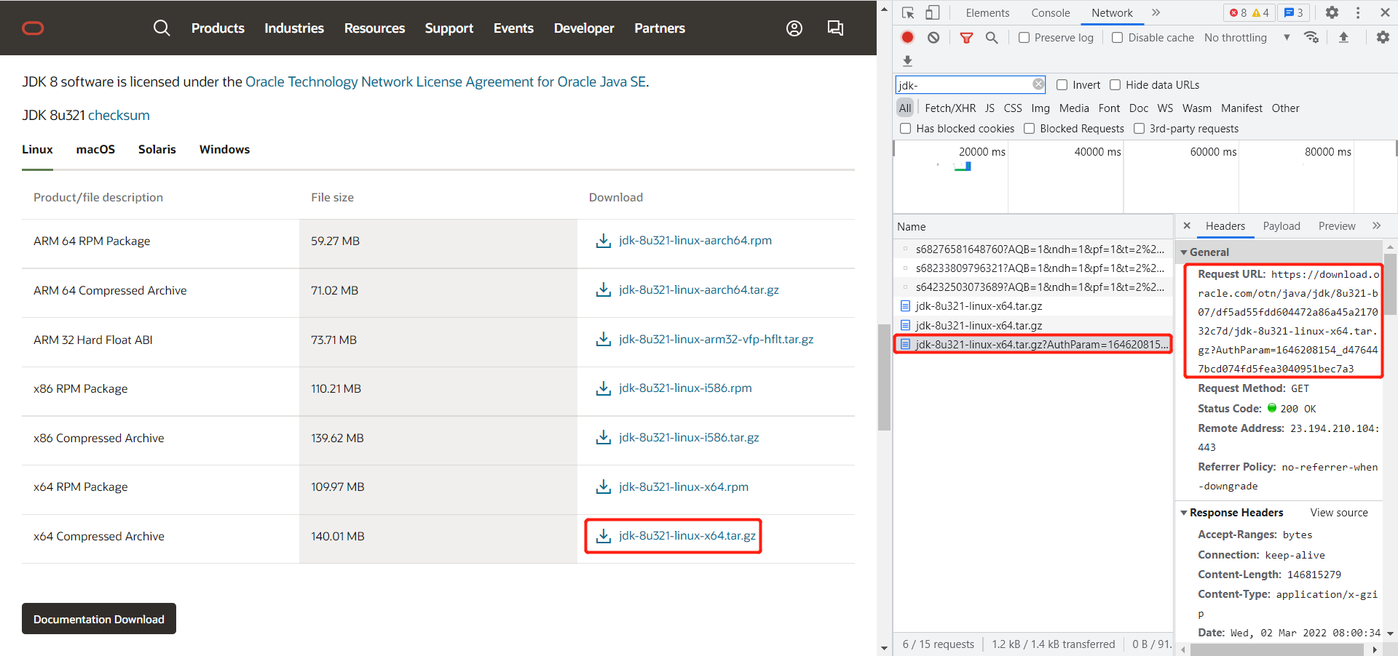Click the user account icon

point(794,28)
